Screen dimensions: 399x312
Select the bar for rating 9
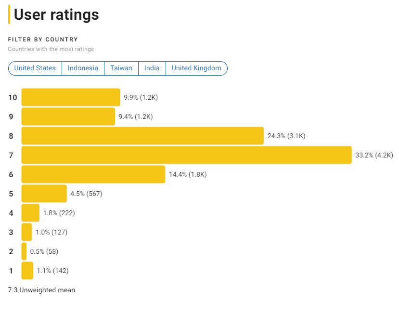[67, 117]
